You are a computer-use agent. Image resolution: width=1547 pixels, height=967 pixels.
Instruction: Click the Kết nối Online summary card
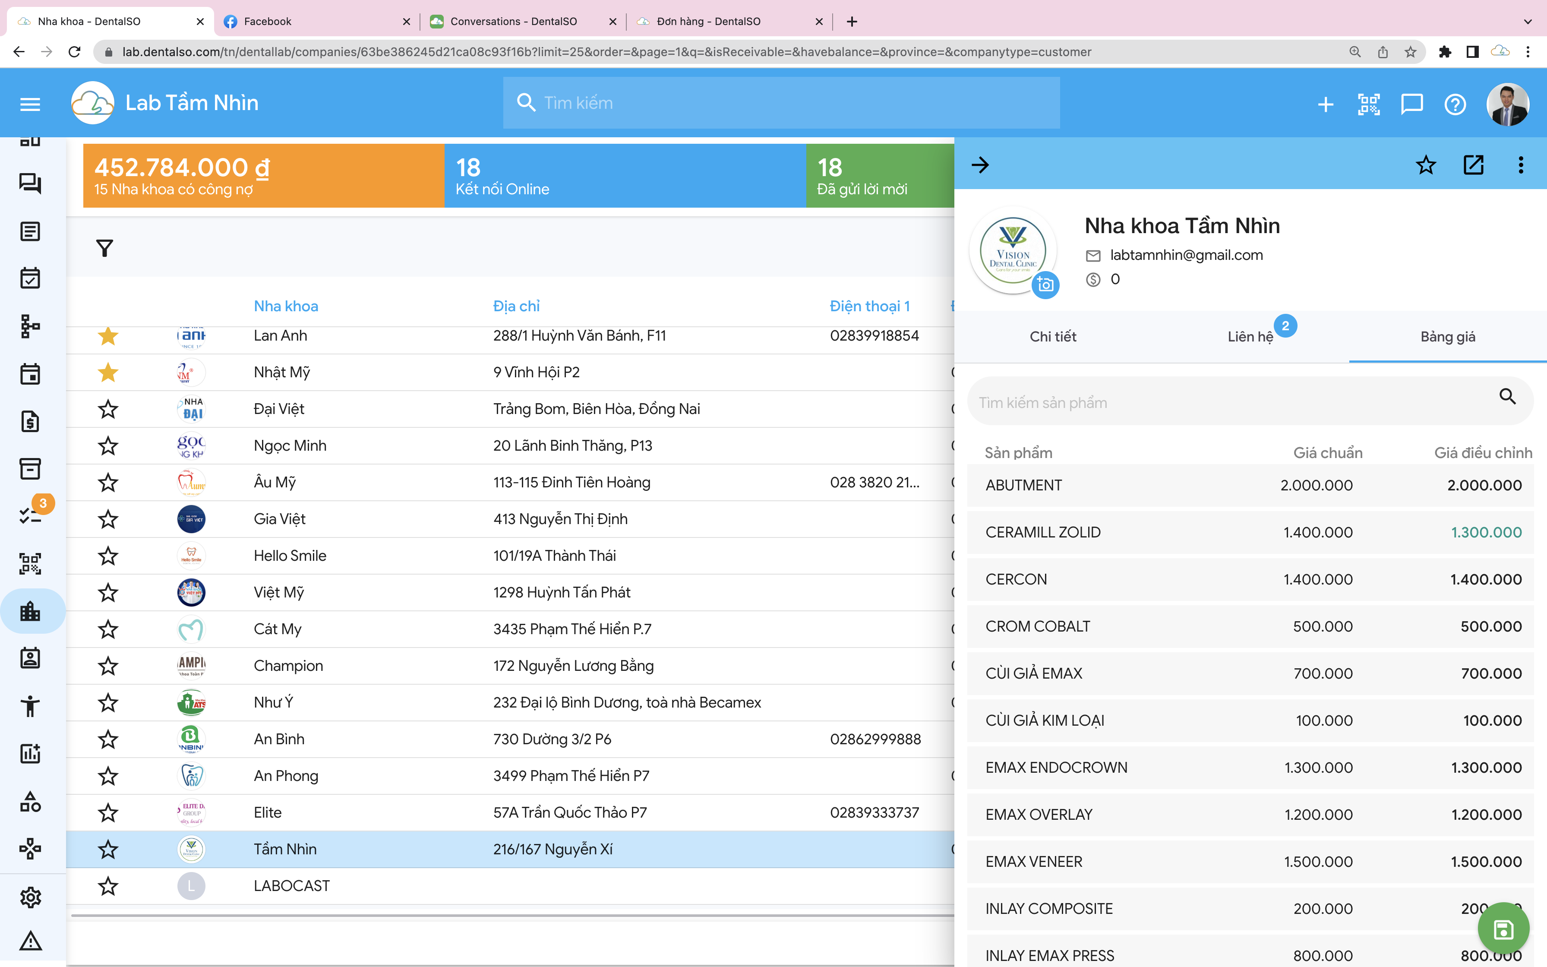[625, 175]
